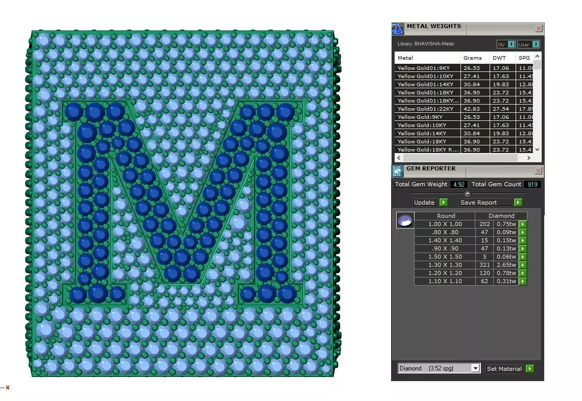Image resolution: width=582 pixels, height=401 pixels.
Task: Close the Metal Weights panel
Action: pyautogui.click(x=539, y=29)
